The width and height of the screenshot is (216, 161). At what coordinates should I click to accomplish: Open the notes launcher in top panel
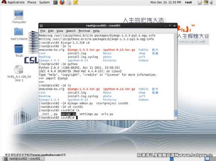[76, 2]
